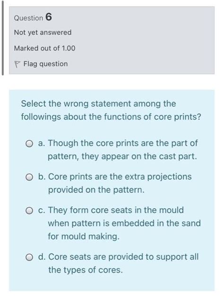Click the 'b.' option letter
This screenshot has height=298, width=224.
42,177
